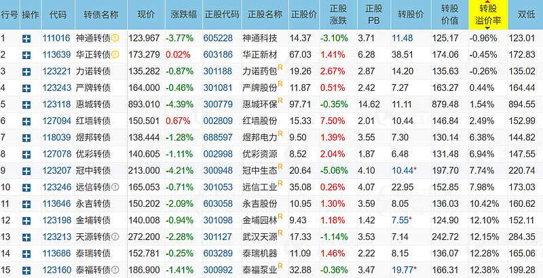Viewport: 543px width, 278px height.
Task: Click the R margin mark beside 惠城环保
Action: (x=280, y=100)
